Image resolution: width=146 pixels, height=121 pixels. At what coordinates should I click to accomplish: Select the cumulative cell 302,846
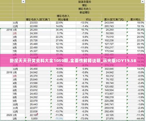[109, 69]
